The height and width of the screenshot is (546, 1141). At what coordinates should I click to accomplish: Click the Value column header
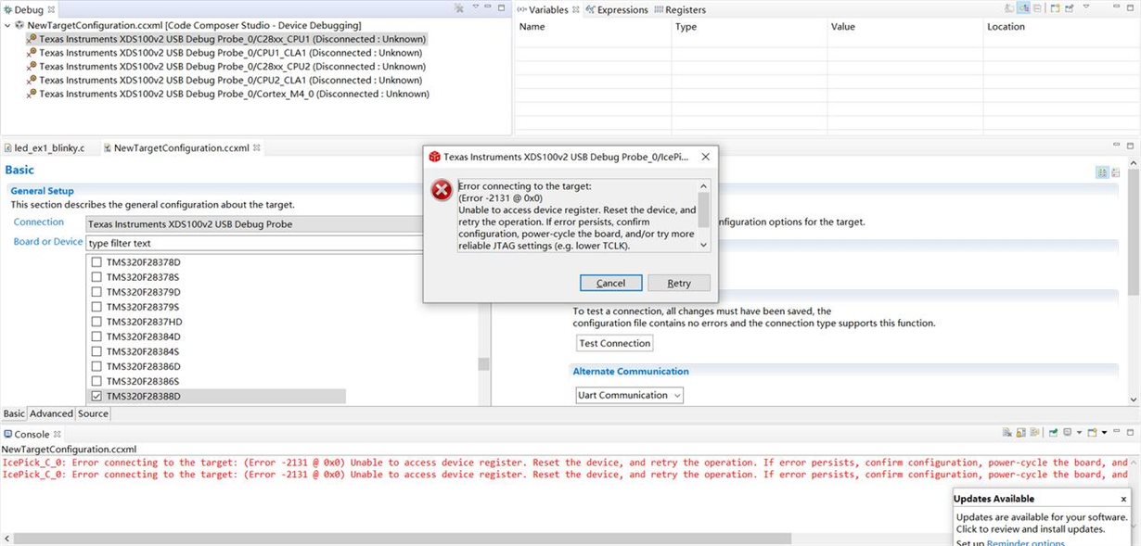pyautogui.click(x=905, y=27)
